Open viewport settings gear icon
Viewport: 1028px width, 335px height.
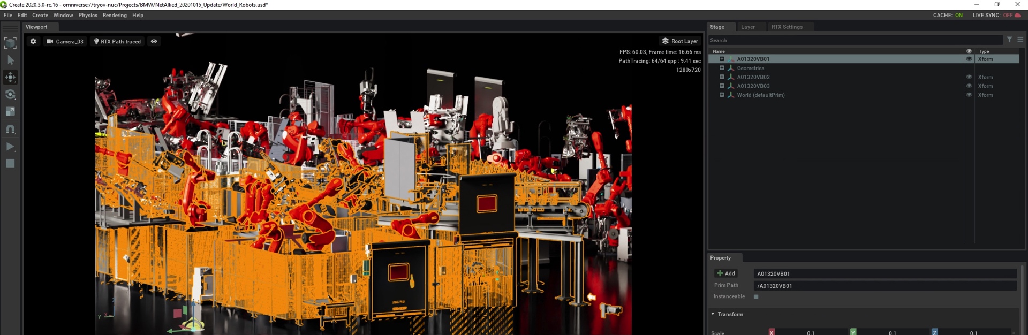[33, 41]
